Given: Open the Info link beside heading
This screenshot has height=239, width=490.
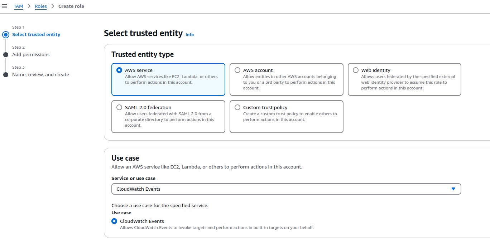Looking at the screenshot, I should [x=189, y=35].
